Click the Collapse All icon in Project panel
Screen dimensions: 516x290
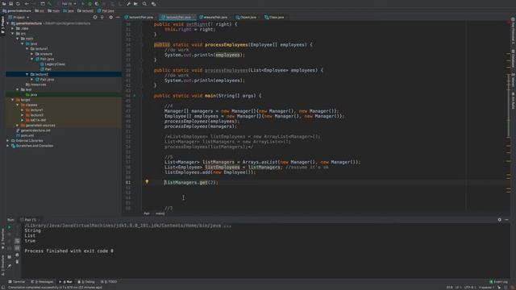[102, 17]
